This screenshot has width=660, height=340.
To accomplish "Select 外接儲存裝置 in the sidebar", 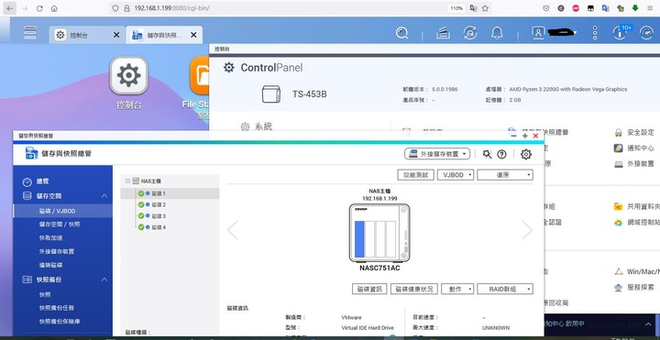I will tap(63, 251).
